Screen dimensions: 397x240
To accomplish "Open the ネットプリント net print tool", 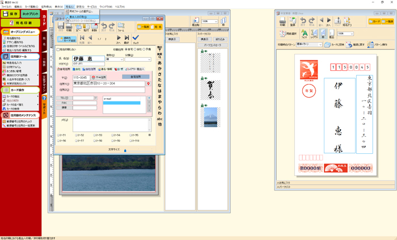I will [x=31, y=14].
